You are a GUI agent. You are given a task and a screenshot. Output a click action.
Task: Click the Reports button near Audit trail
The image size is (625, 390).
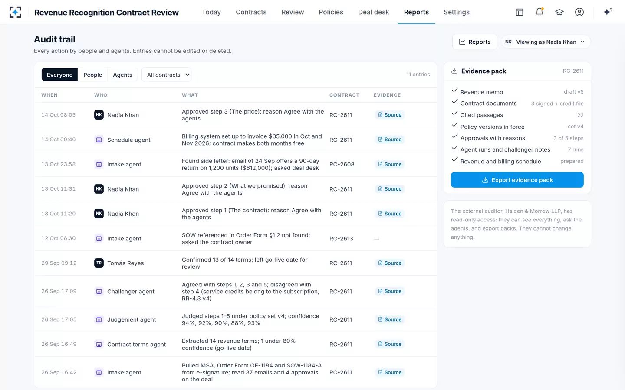(475, 42)
